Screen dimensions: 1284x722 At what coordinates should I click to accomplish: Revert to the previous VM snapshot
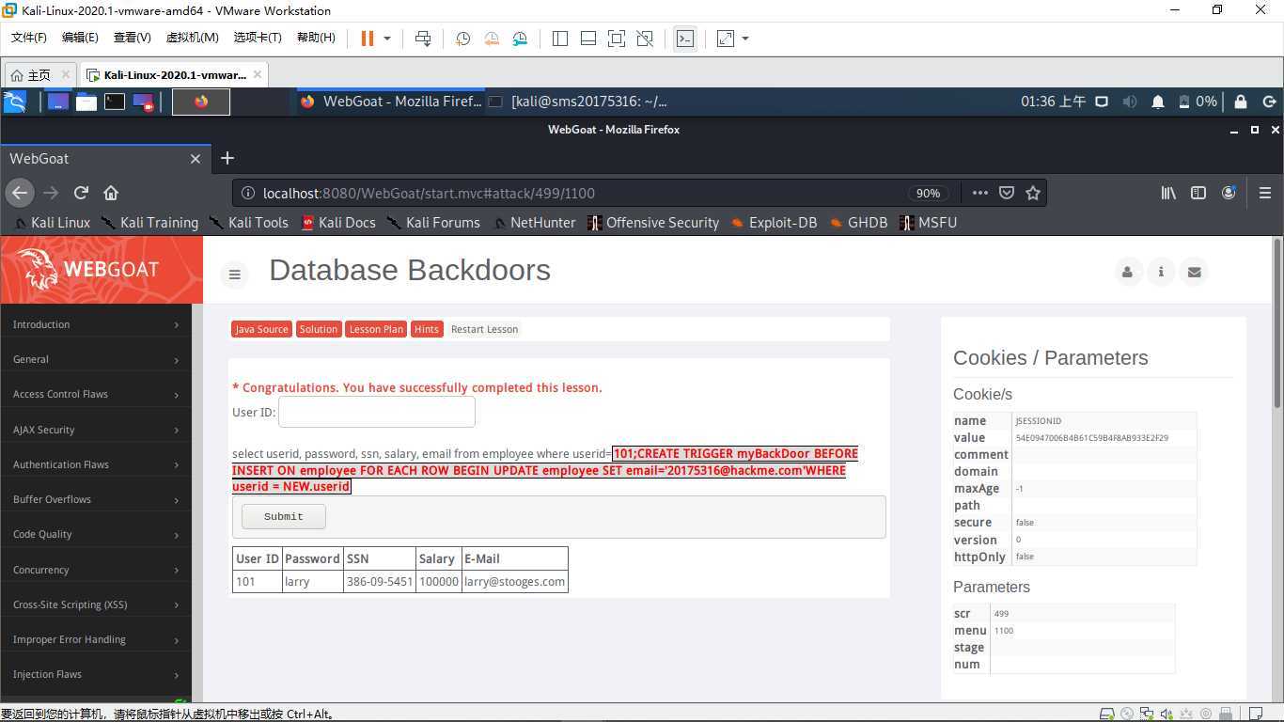[492, 39]
